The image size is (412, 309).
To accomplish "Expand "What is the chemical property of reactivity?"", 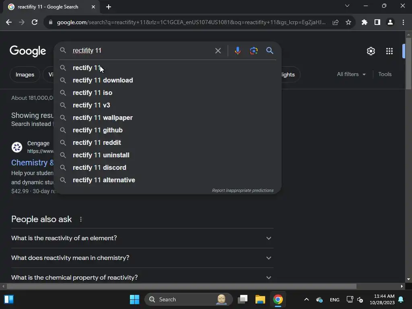I will pos(142,278).
